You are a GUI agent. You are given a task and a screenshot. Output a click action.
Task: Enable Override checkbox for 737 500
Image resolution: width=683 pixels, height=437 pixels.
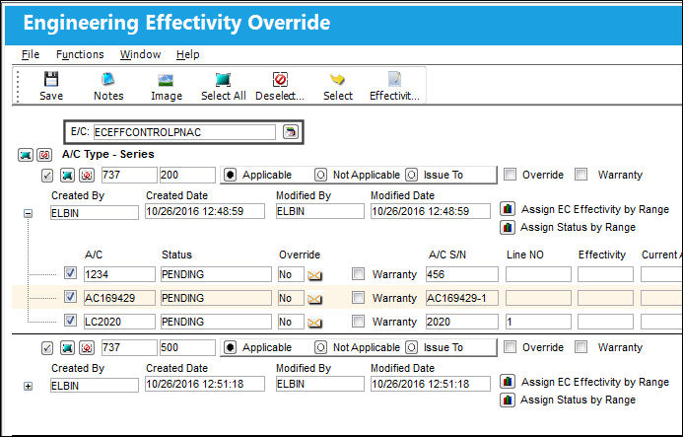[510, 347]
